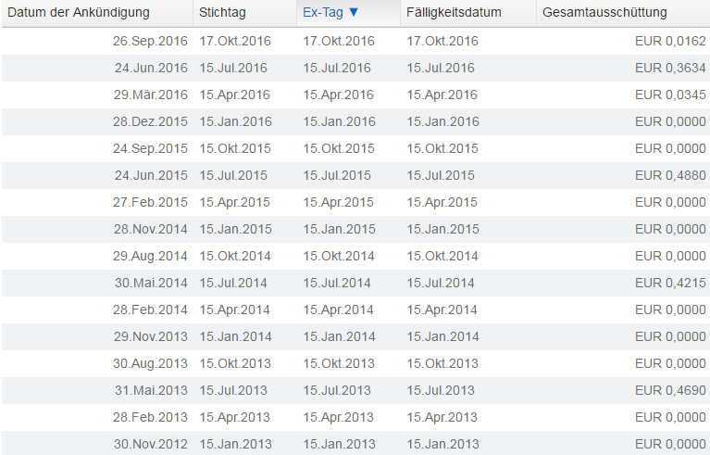Select the 30.Nov.2012 announcement date

[150, 444]
